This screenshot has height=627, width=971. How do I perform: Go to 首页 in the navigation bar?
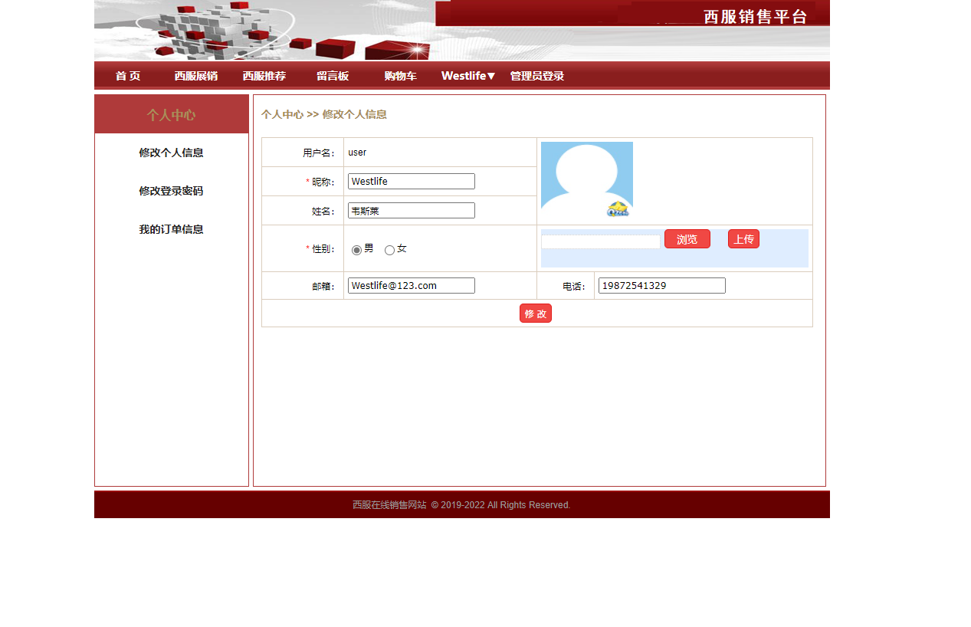[x=126, y=75]
